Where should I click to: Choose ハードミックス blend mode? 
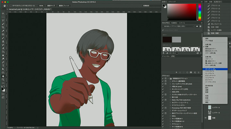click(x=215, y=82)
